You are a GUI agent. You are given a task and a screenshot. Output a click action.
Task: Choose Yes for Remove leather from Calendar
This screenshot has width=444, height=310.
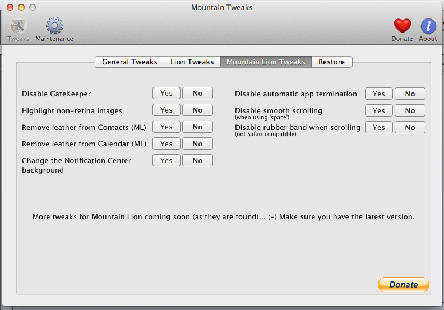pos(166,144)
